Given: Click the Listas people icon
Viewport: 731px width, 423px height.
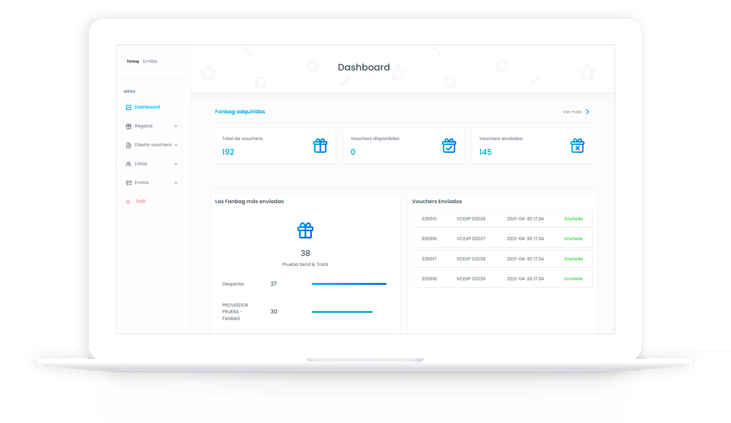Looking at the screenshot, I should tap(129, 164).
